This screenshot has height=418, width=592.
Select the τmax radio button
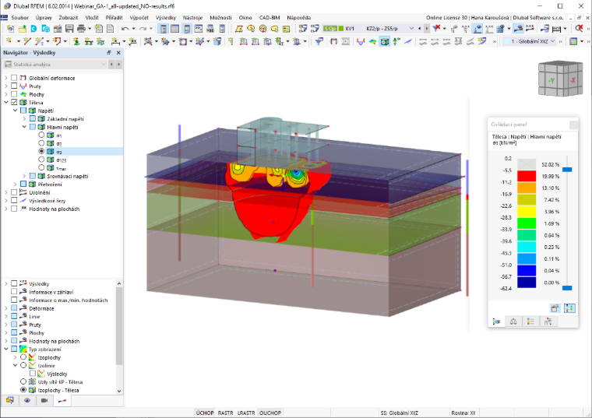41,167
